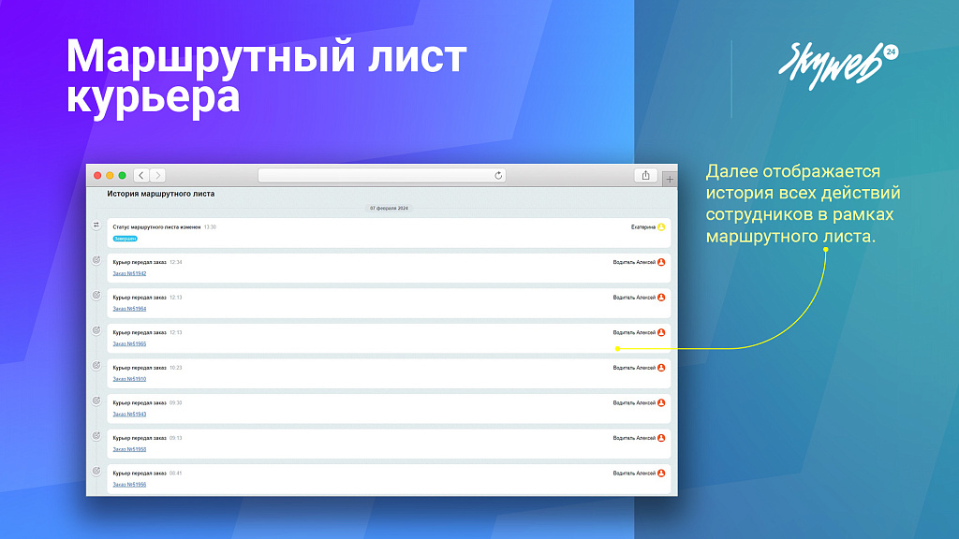Click the status change icon beside the first entry
959x539 pixels.
pyautogui.click(x=96, y=225)
